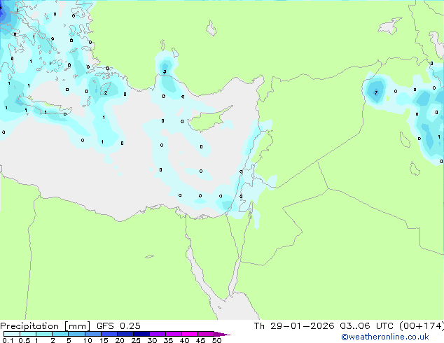The width and height of the screenshot is (444, 343).
Task: Click the 40–45 mm magenta legend swatch
Action: pyautogui.click(x=190, y=334)
